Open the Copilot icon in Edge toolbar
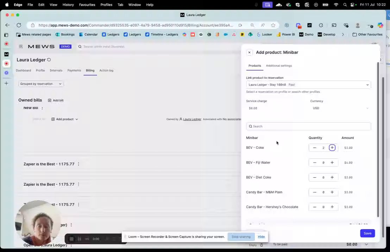 click(380, 25)
